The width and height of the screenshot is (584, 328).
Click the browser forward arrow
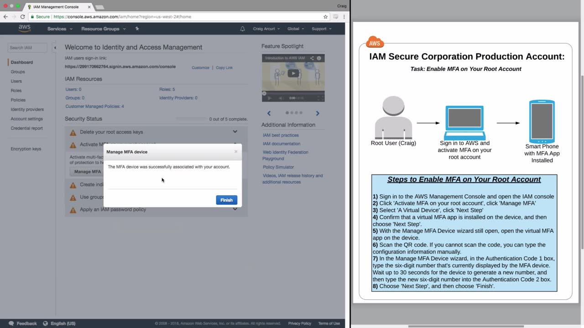click(x=14, y=17)
